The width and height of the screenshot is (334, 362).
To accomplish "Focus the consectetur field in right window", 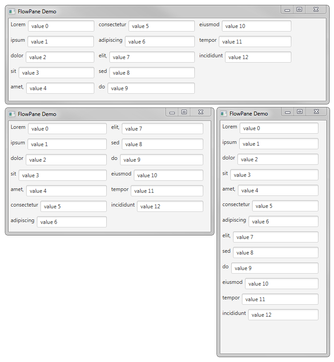I will click(285, 206).
